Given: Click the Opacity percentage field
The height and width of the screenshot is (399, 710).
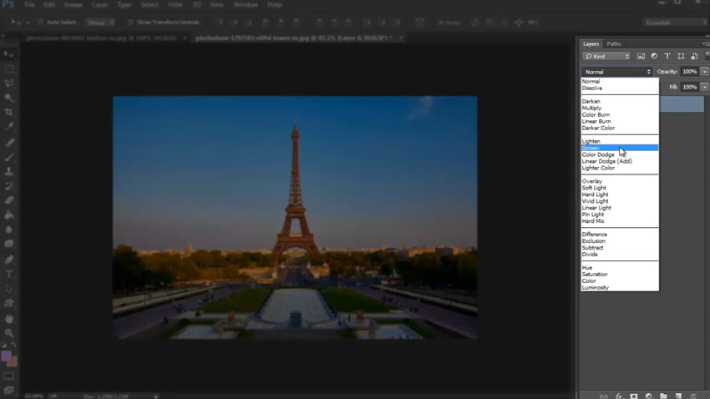Looking at the screenshot, I should click(x=689, y=72).
